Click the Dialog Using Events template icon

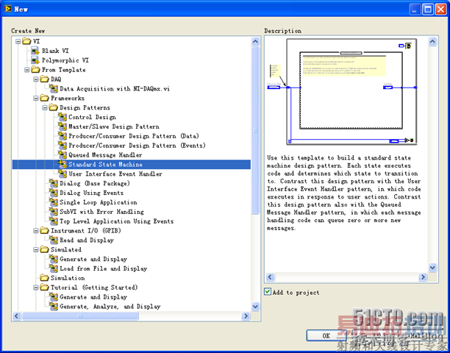pos(54,193)
